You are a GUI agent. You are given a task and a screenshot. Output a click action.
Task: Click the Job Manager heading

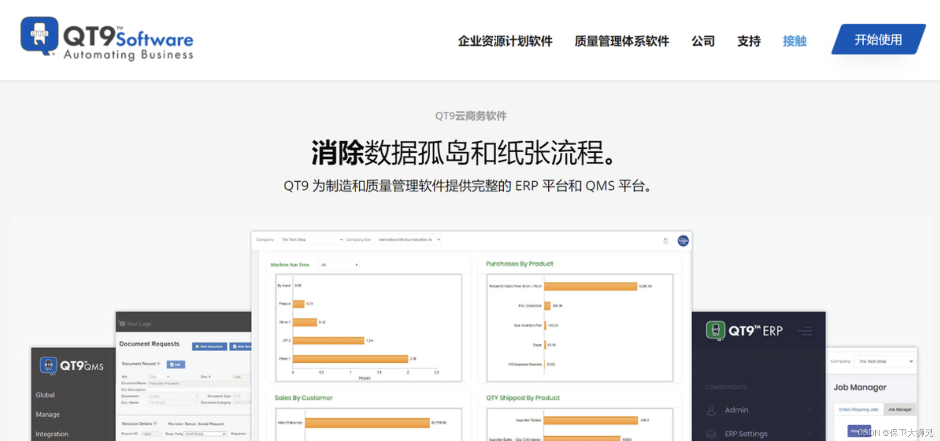pyautogui.click(x=859, y=387)
